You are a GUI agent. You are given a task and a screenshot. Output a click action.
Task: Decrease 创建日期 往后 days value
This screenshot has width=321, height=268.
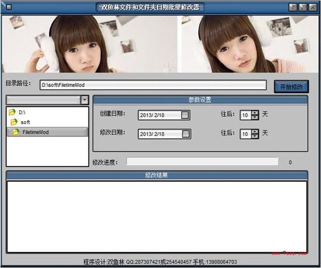[x=255, y=117]
